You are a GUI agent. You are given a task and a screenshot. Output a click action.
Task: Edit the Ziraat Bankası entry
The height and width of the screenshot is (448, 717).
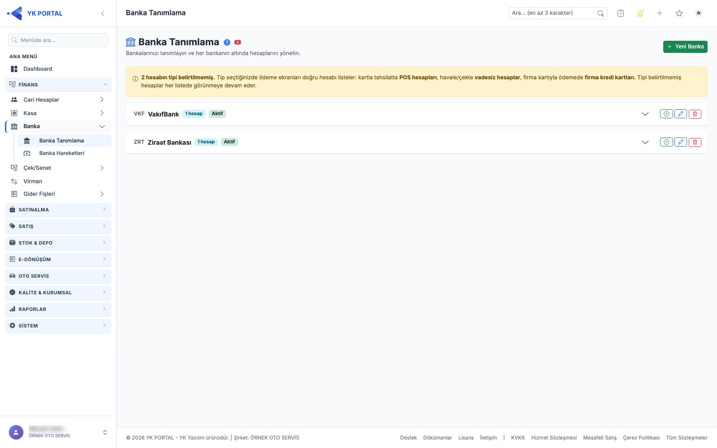681,142
